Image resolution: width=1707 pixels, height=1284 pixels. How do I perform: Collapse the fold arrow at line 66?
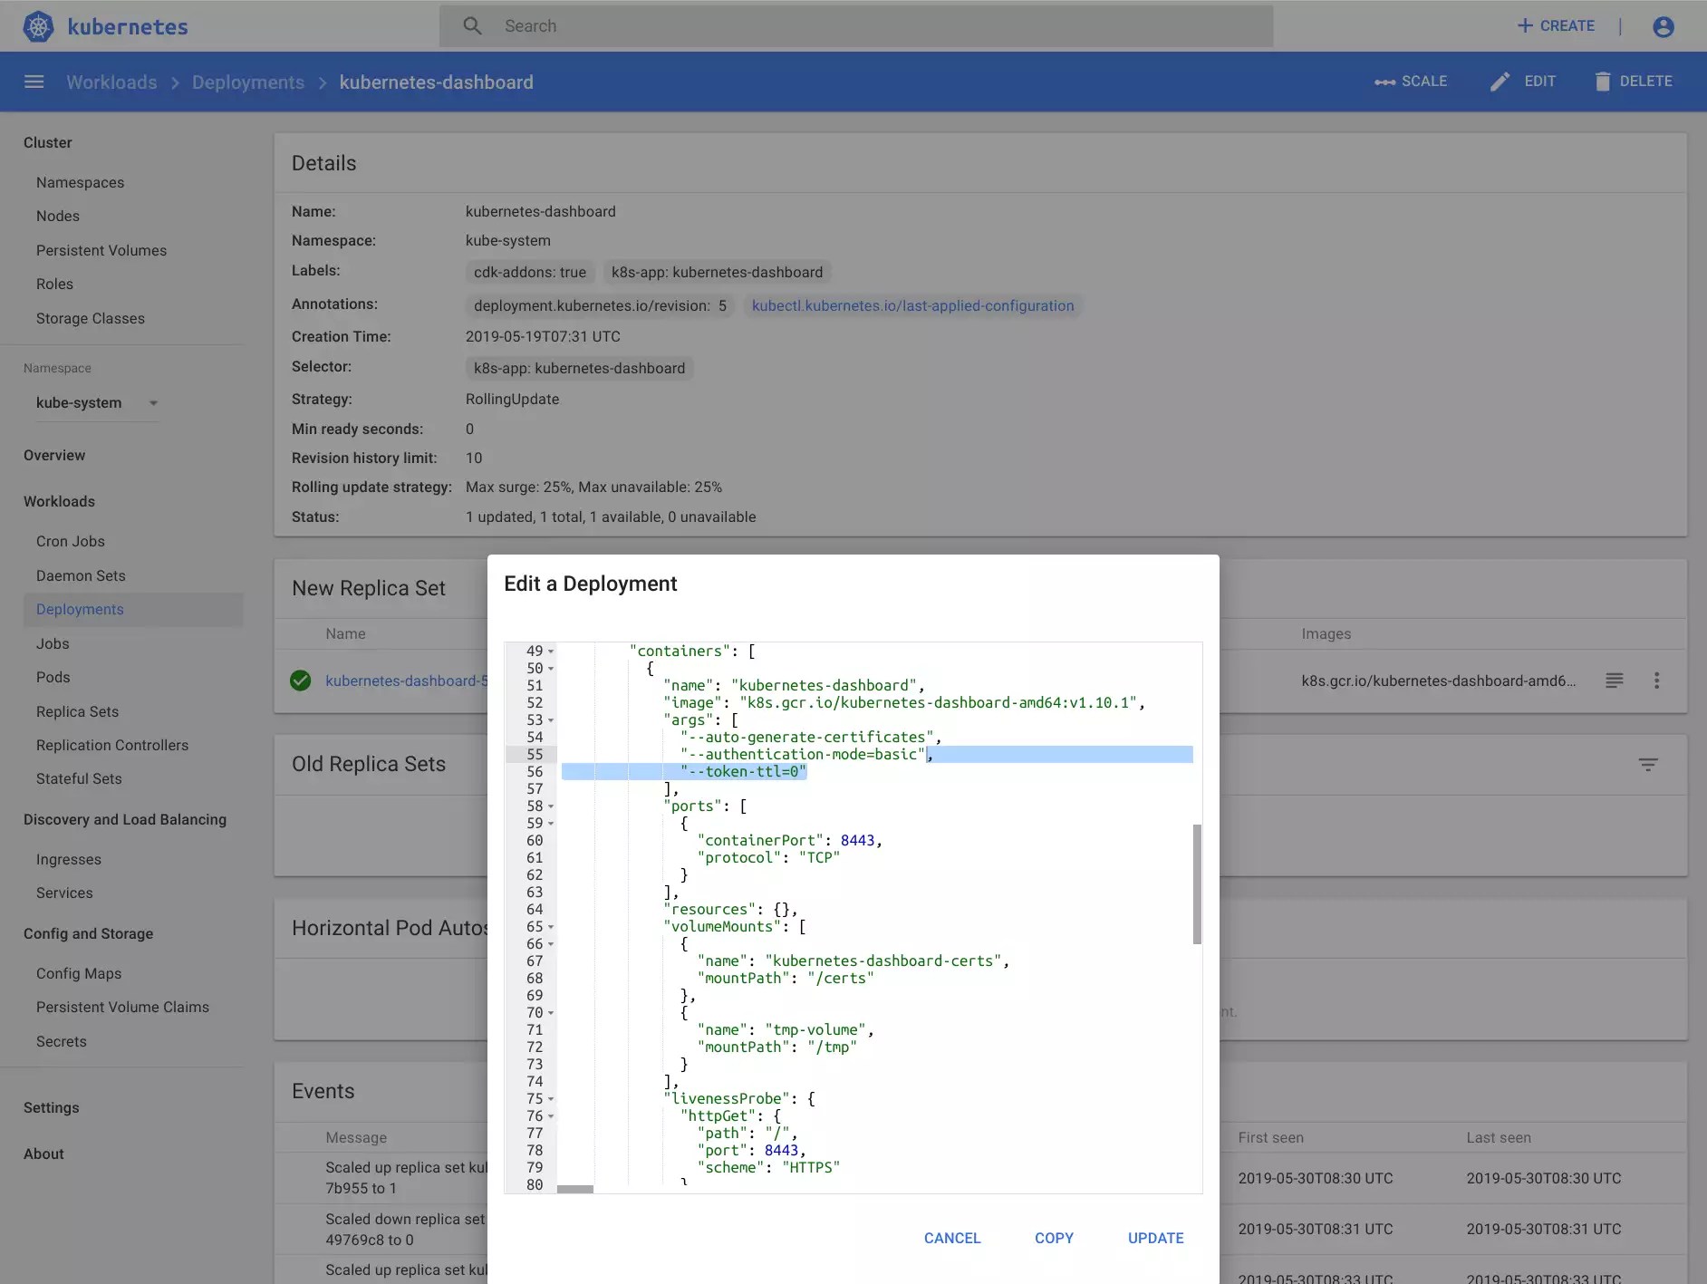[x=551, y=944]
